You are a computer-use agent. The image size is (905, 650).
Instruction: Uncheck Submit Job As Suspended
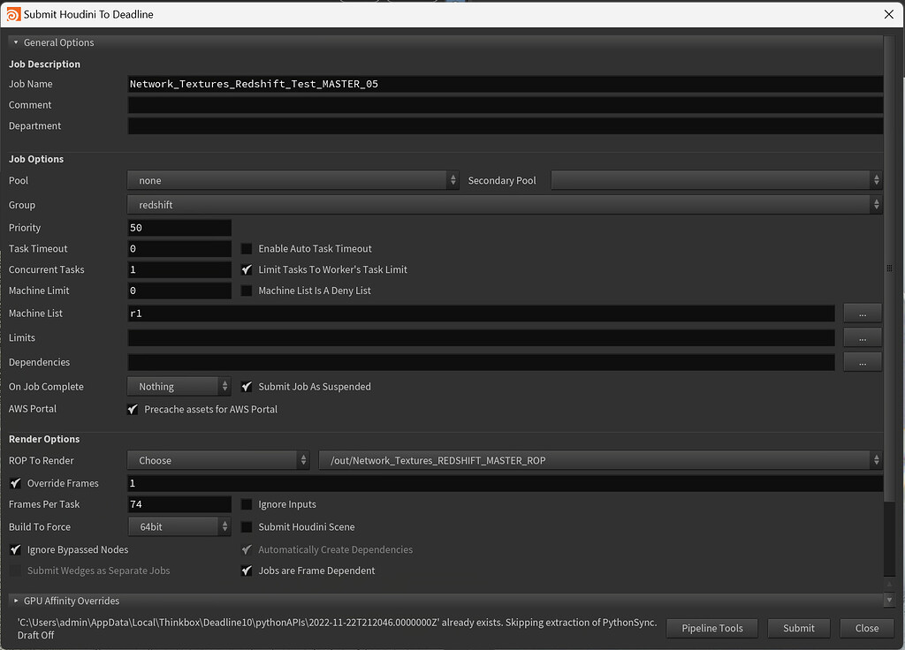pos(246,386)
